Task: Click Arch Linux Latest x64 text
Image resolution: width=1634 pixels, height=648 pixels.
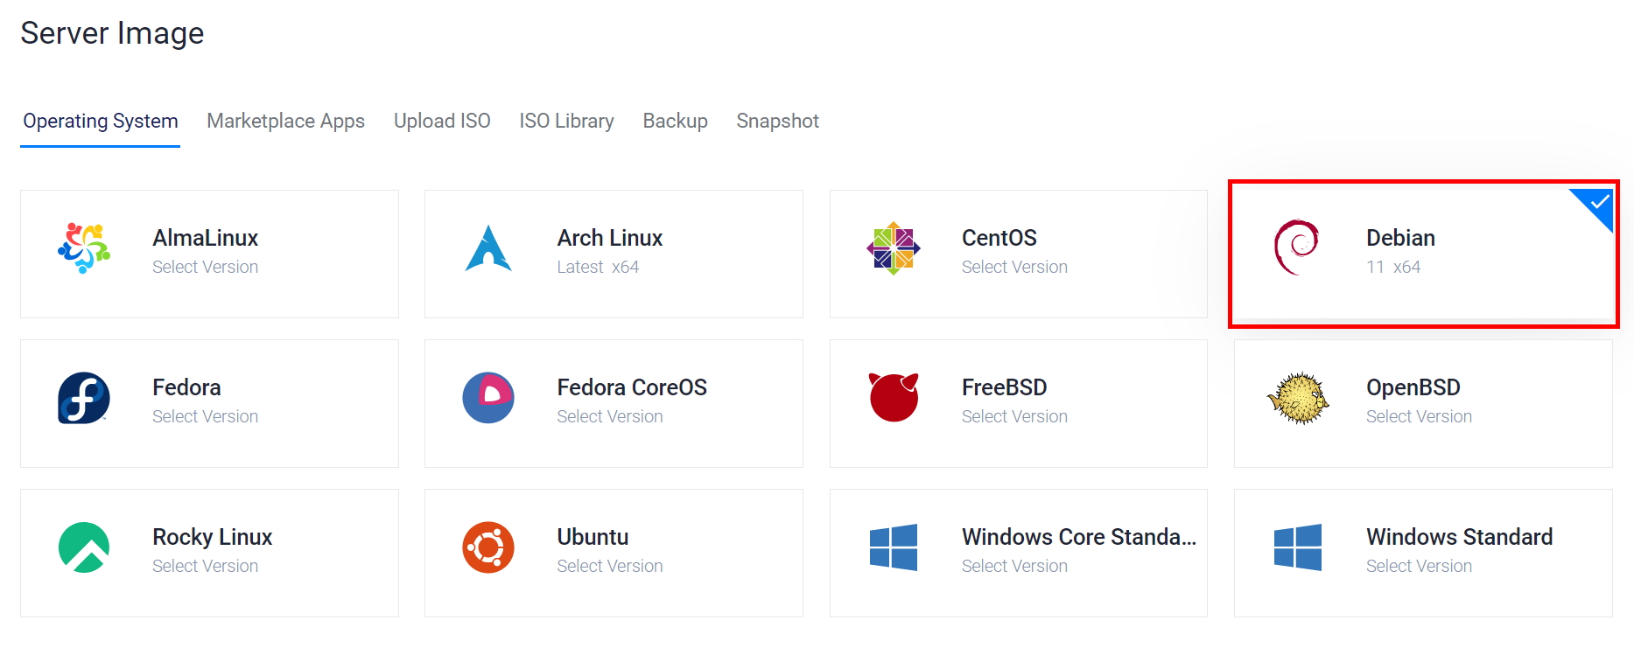Action: [598, 267]
